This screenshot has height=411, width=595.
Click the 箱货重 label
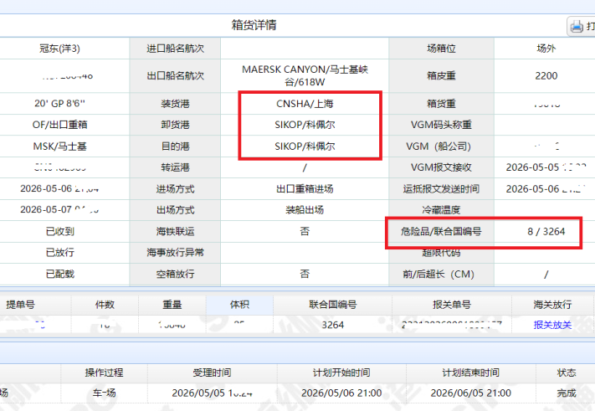441,104
